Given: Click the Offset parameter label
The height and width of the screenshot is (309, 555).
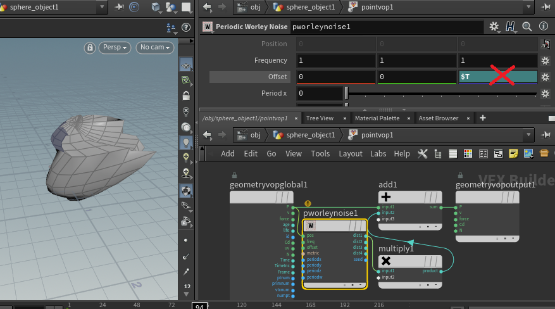Looking at the screenshot, I should (x=277, y=77).
